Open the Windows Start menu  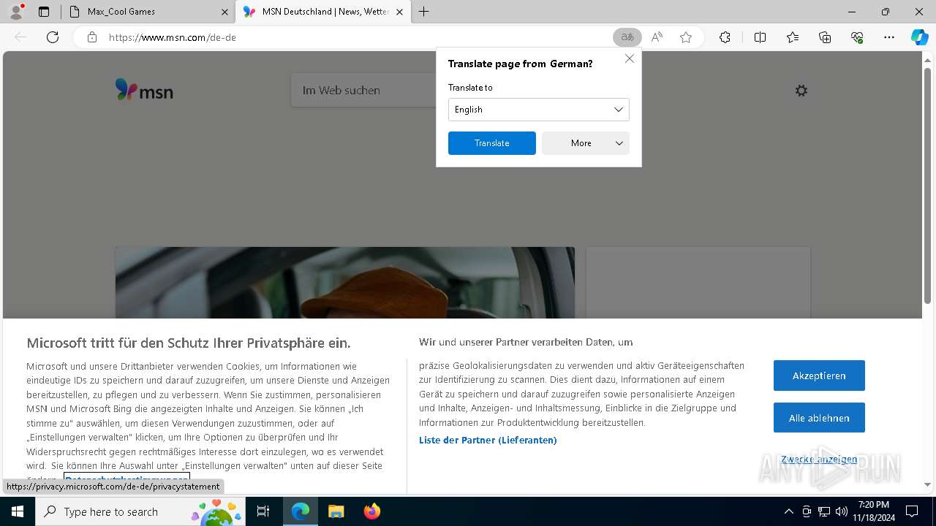point(18,511)
